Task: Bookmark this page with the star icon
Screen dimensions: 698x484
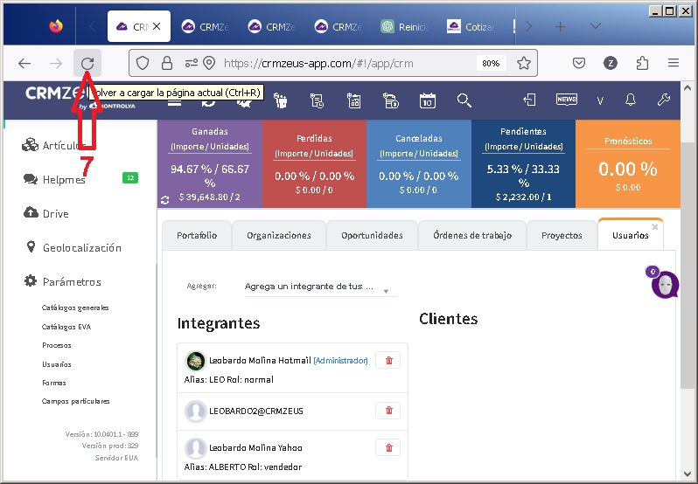Action: pyautogui.click(x=523, y=63)
